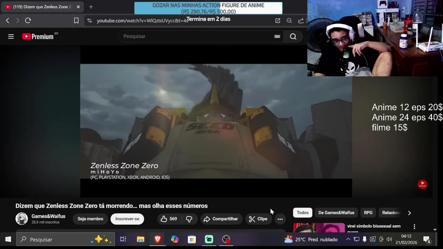The image size is (443, 249).
Task: Click the zoom magnifier icon in address bar
Action: [289, 21]
